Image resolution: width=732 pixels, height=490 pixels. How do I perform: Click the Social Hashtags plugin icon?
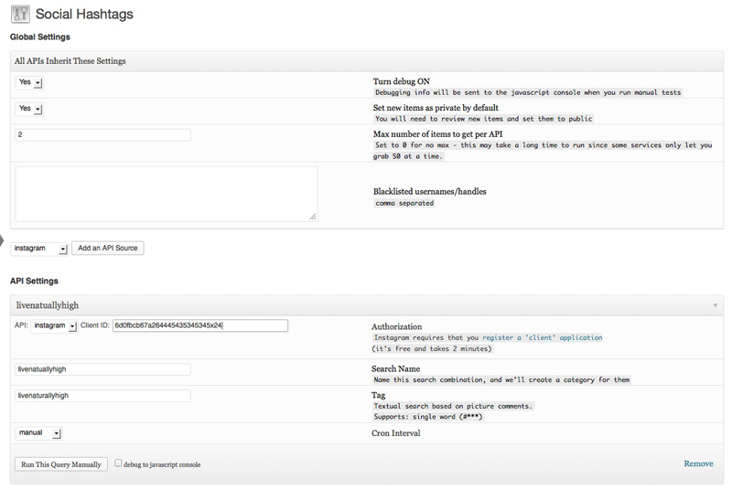coord(20,14)
